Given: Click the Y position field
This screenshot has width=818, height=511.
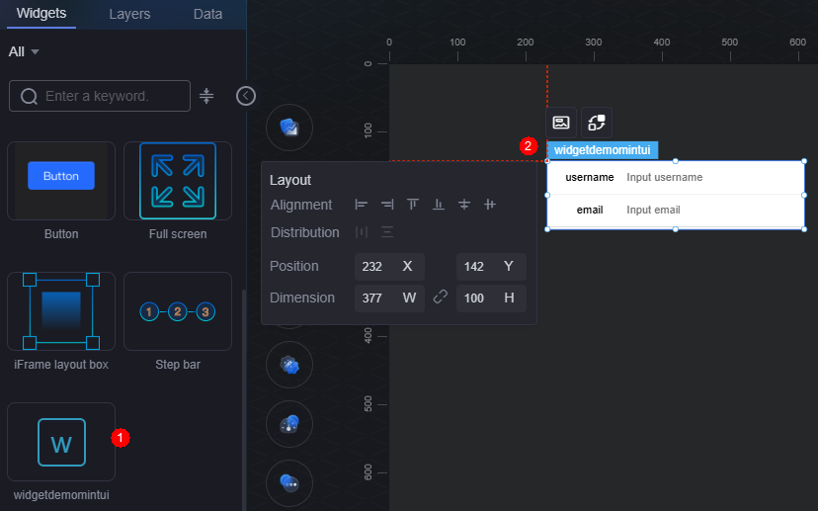Looking at the screenshot, I should click(x=491, y=267).
